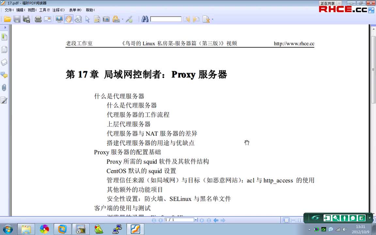Open the 工具 menu

[x=44, y=10]
